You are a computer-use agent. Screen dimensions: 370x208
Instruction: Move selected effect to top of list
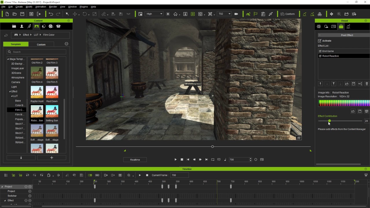[334, 84]
